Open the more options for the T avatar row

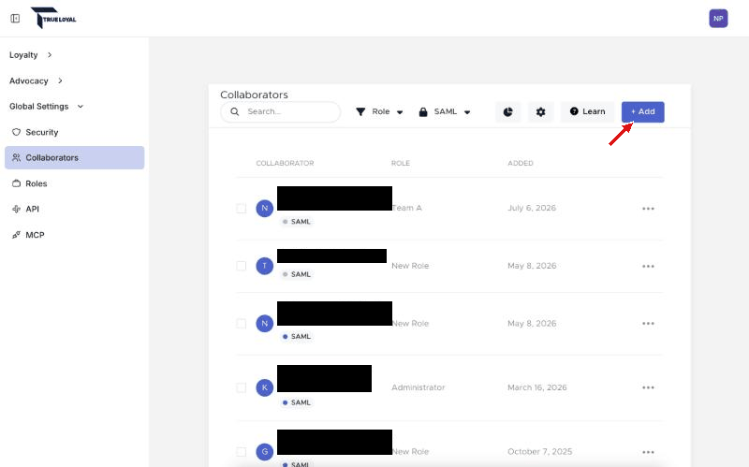(648, 267)
